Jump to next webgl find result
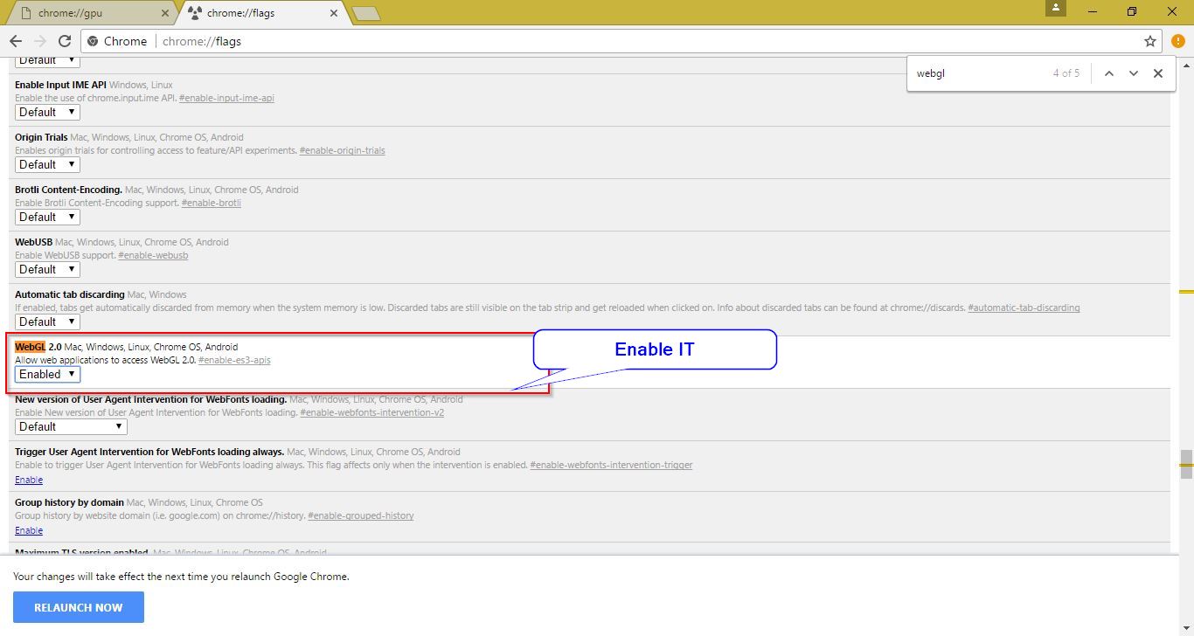1194x636 pixels. (1134, 73)
